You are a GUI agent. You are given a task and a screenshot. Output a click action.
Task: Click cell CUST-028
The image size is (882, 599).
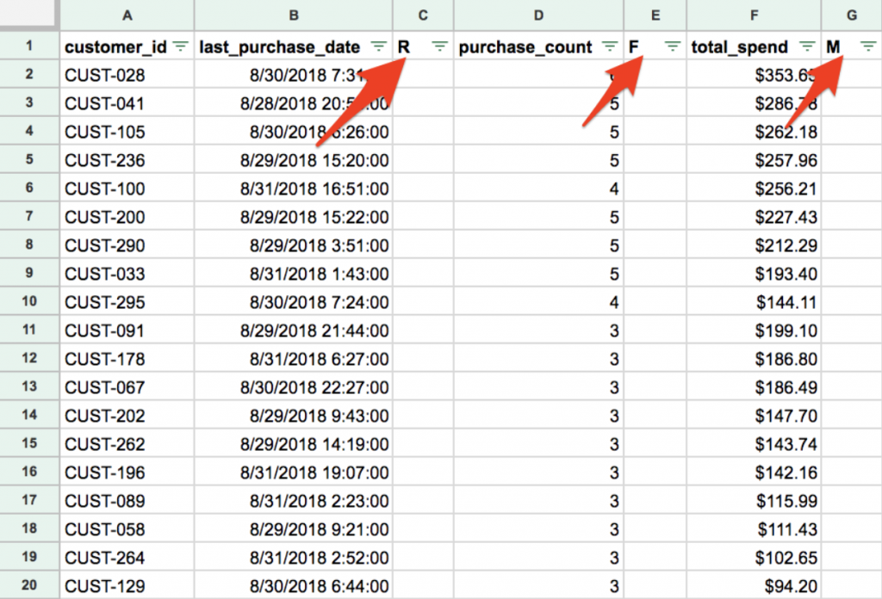tap(127, 74)
